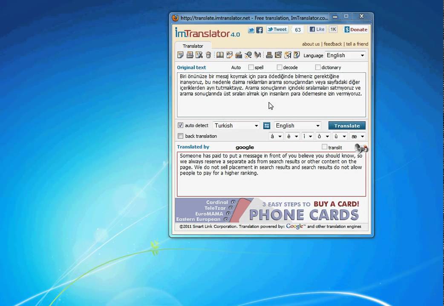Enable the decode checkbox
Image resolution: width=444 pixels, height=306 pixels.
coord(280,67)
